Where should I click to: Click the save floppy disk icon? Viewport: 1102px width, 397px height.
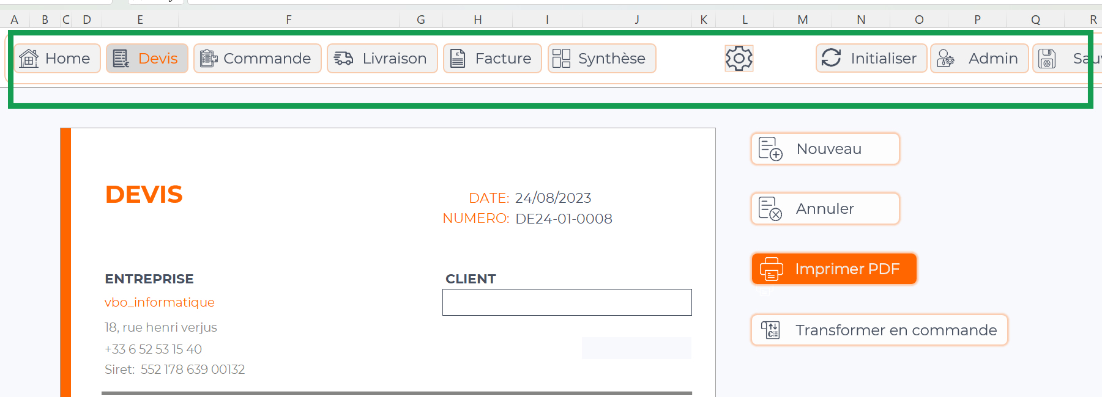(1047, 59)
